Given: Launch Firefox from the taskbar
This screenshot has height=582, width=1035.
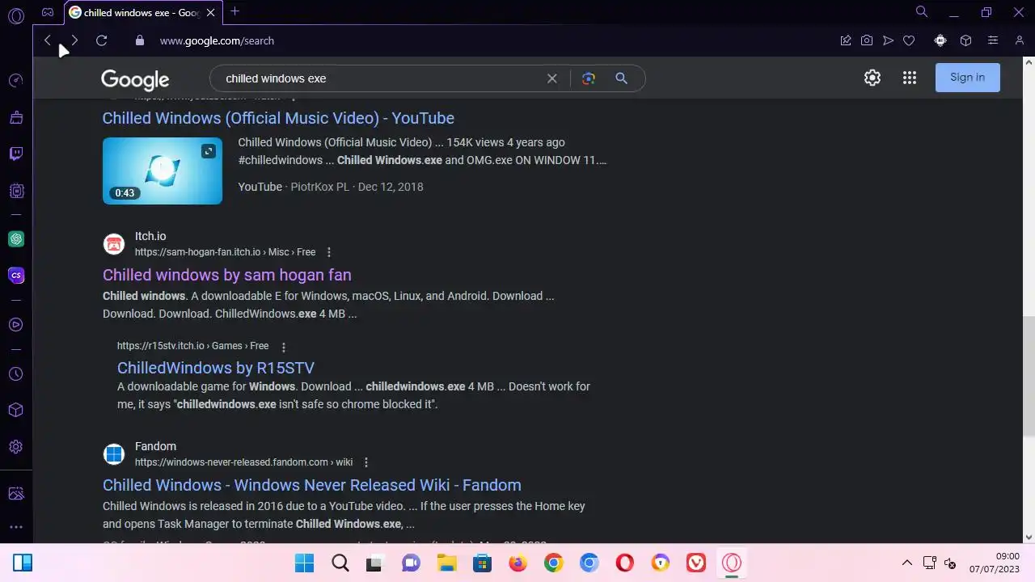Looking at the screenshot, I should click(x=517, y=563).
